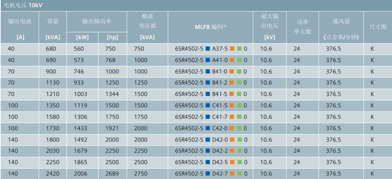The height and width of the screenshot is (179, 392).
Task: Click the green square in the D42-5 code
Action: [x=239, y=162]
